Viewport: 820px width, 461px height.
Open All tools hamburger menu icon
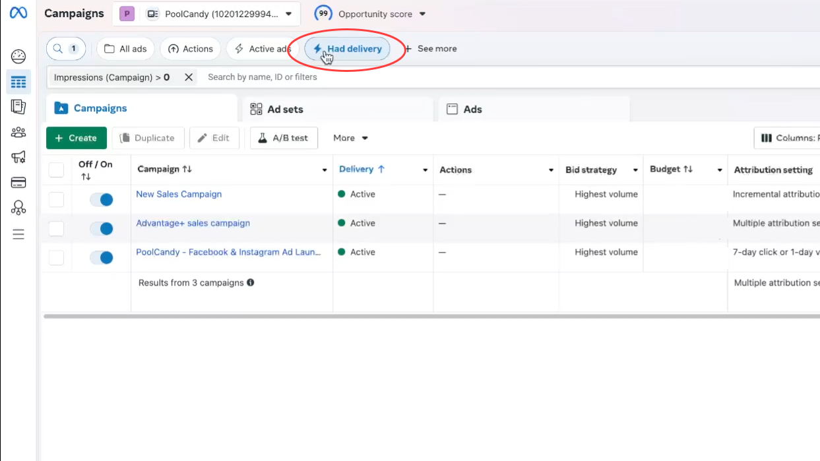click(x=18, y=234)
